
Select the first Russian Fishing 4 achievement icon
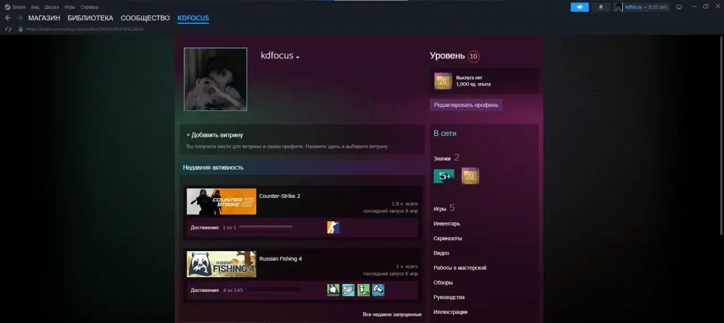tap(333, 290)
